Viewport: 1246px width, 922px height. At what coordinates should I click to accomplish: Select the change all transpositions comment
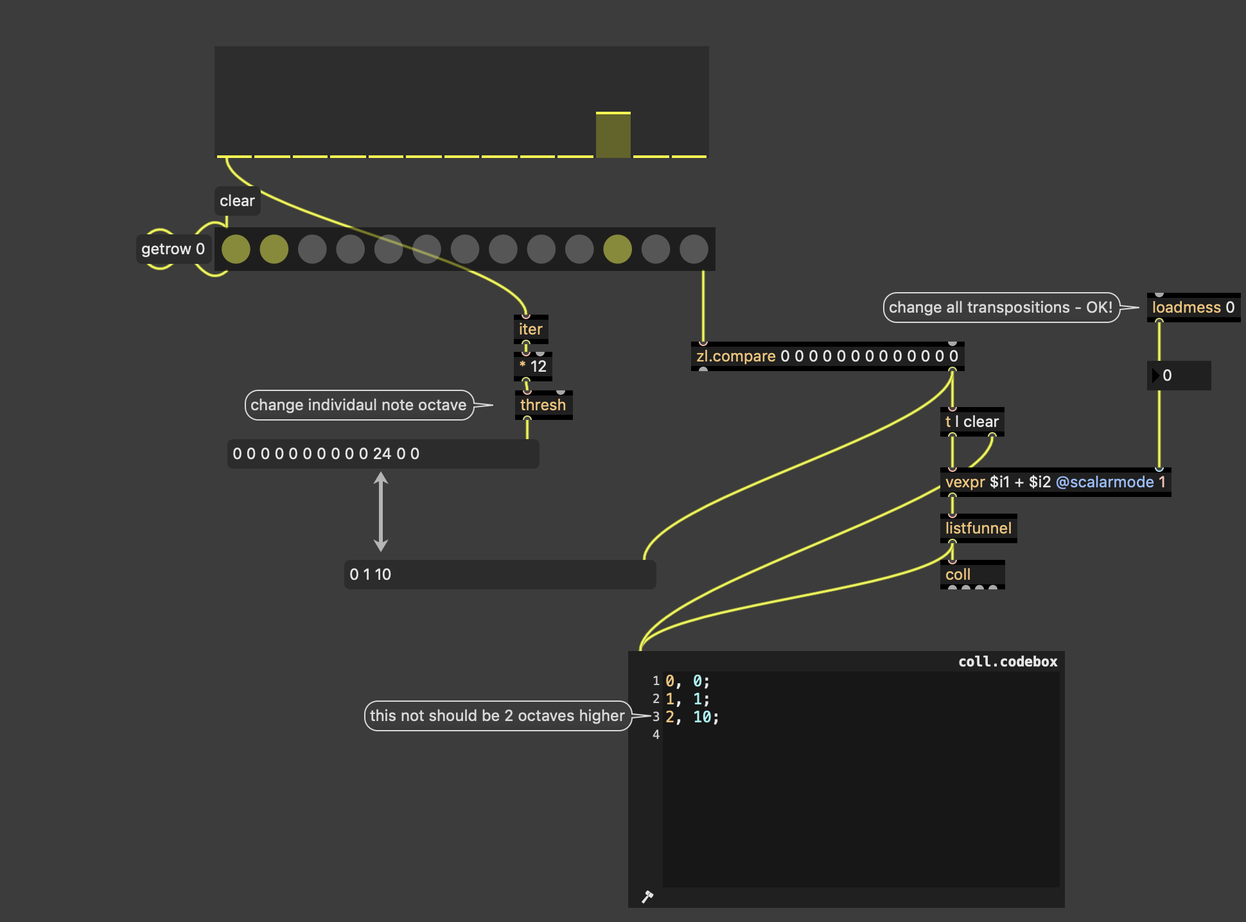pyautogui.click(x=1001, y=308)
